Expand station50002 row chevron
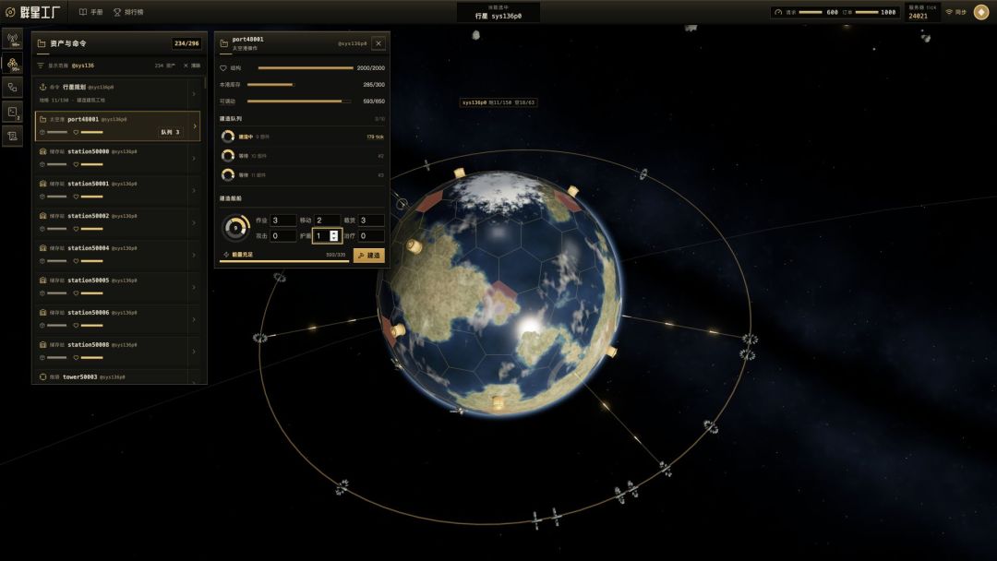Viewport: 997px width, 561px height. point(194,223)
